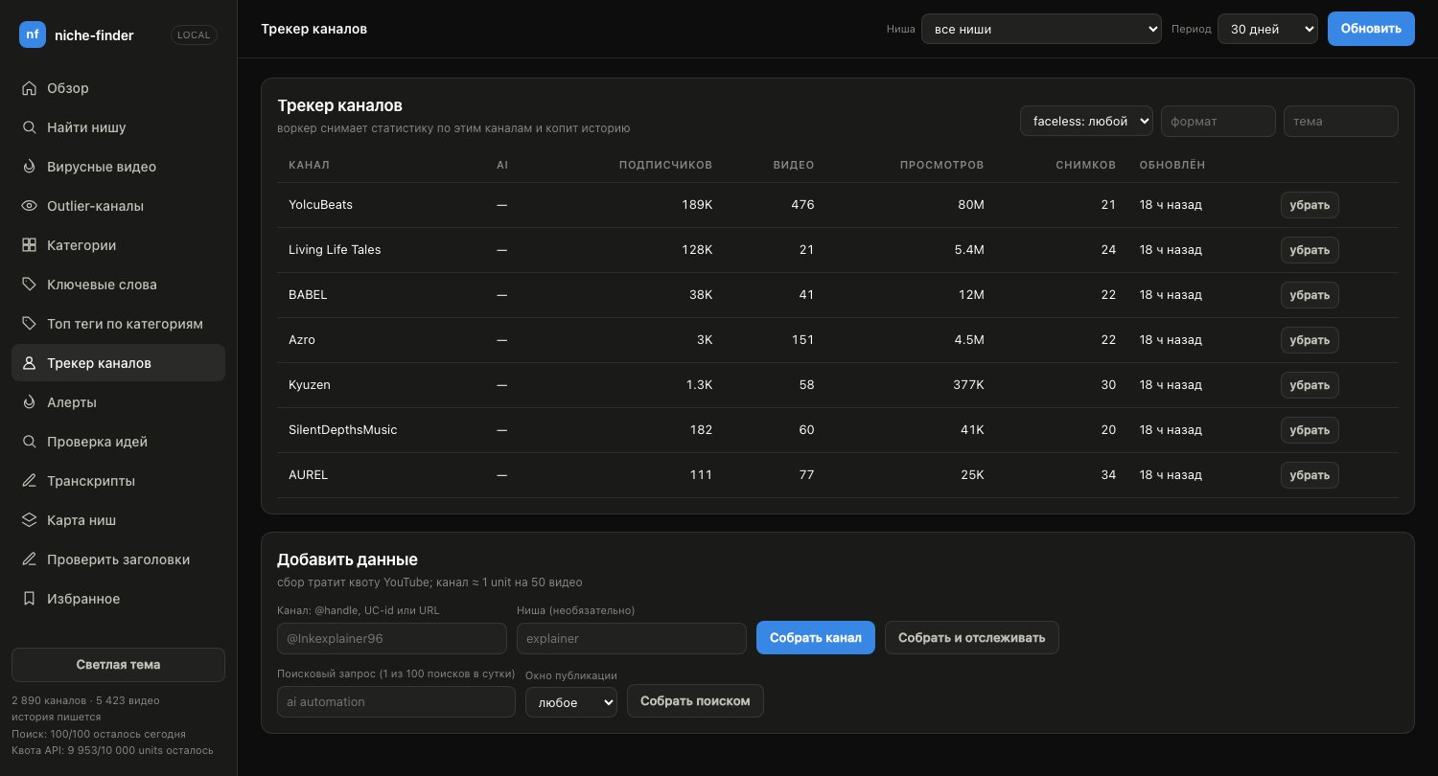
Task: Go to Проверка идей
Action: (x=118, y=442)
